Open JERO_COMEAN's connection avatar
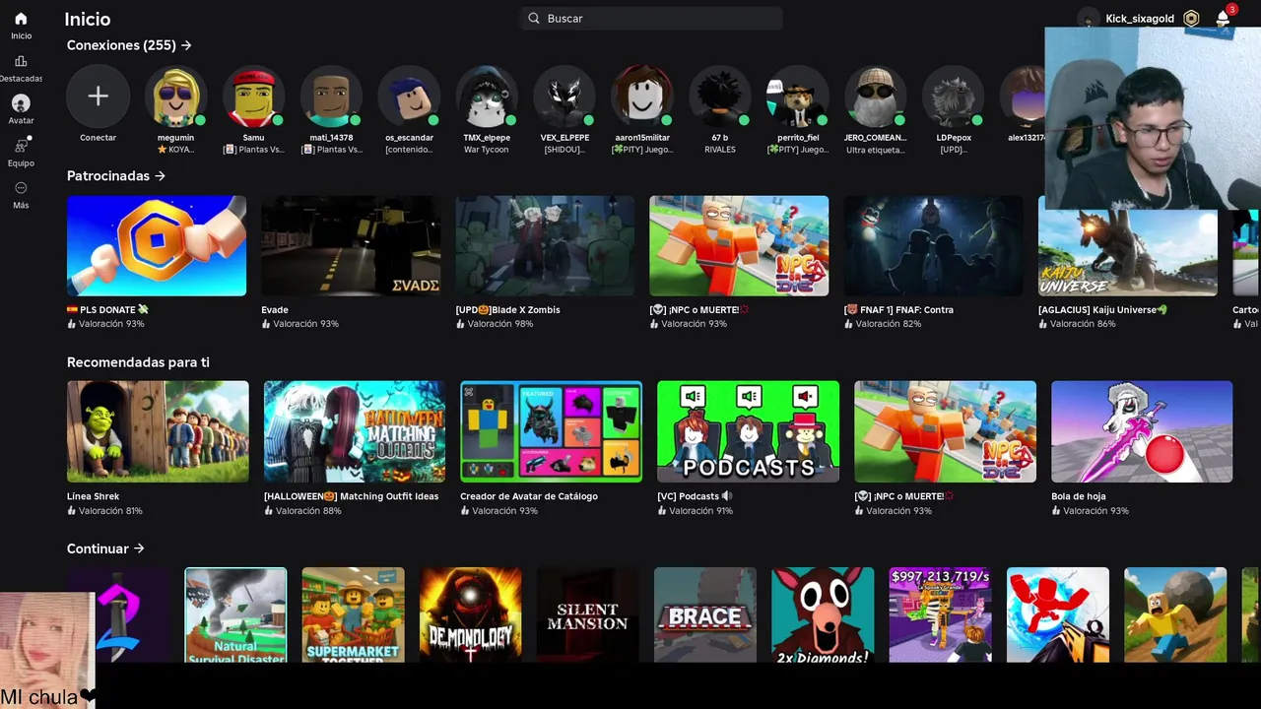Screen dimensions: 1261x709 click(x=876, y=97)
